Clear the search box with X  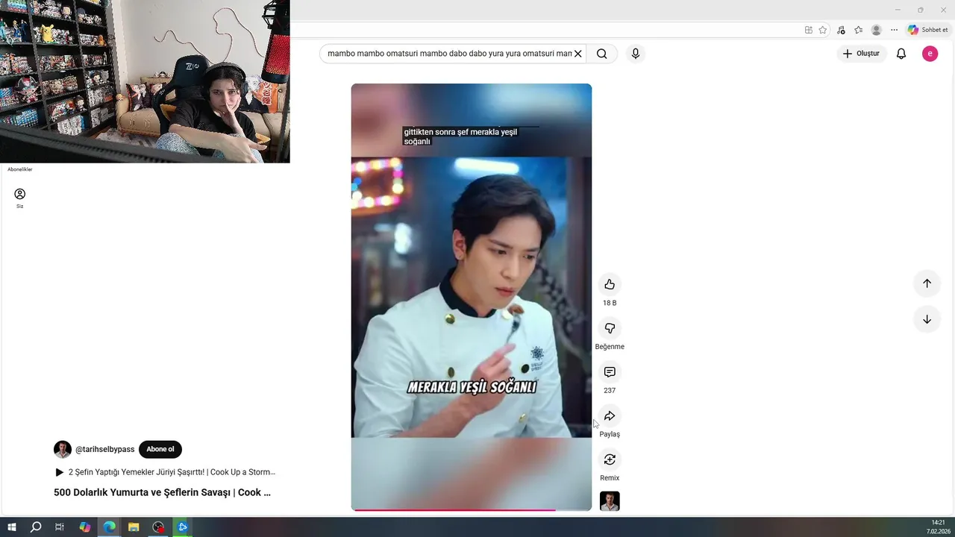pos(577,54)
